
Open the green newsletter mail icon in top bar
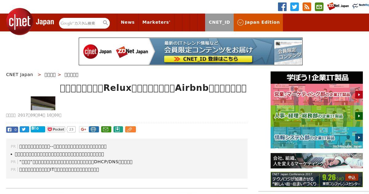(319, 7)
